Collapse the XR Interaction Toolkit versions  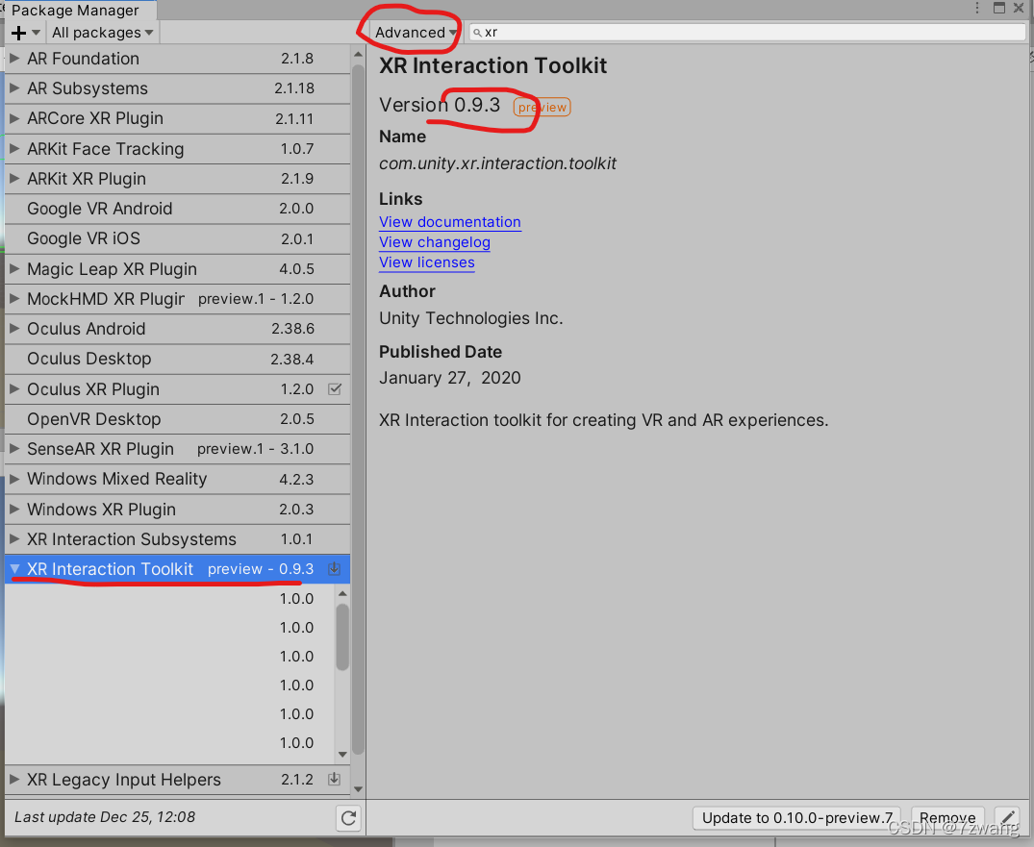coord(13,569)
